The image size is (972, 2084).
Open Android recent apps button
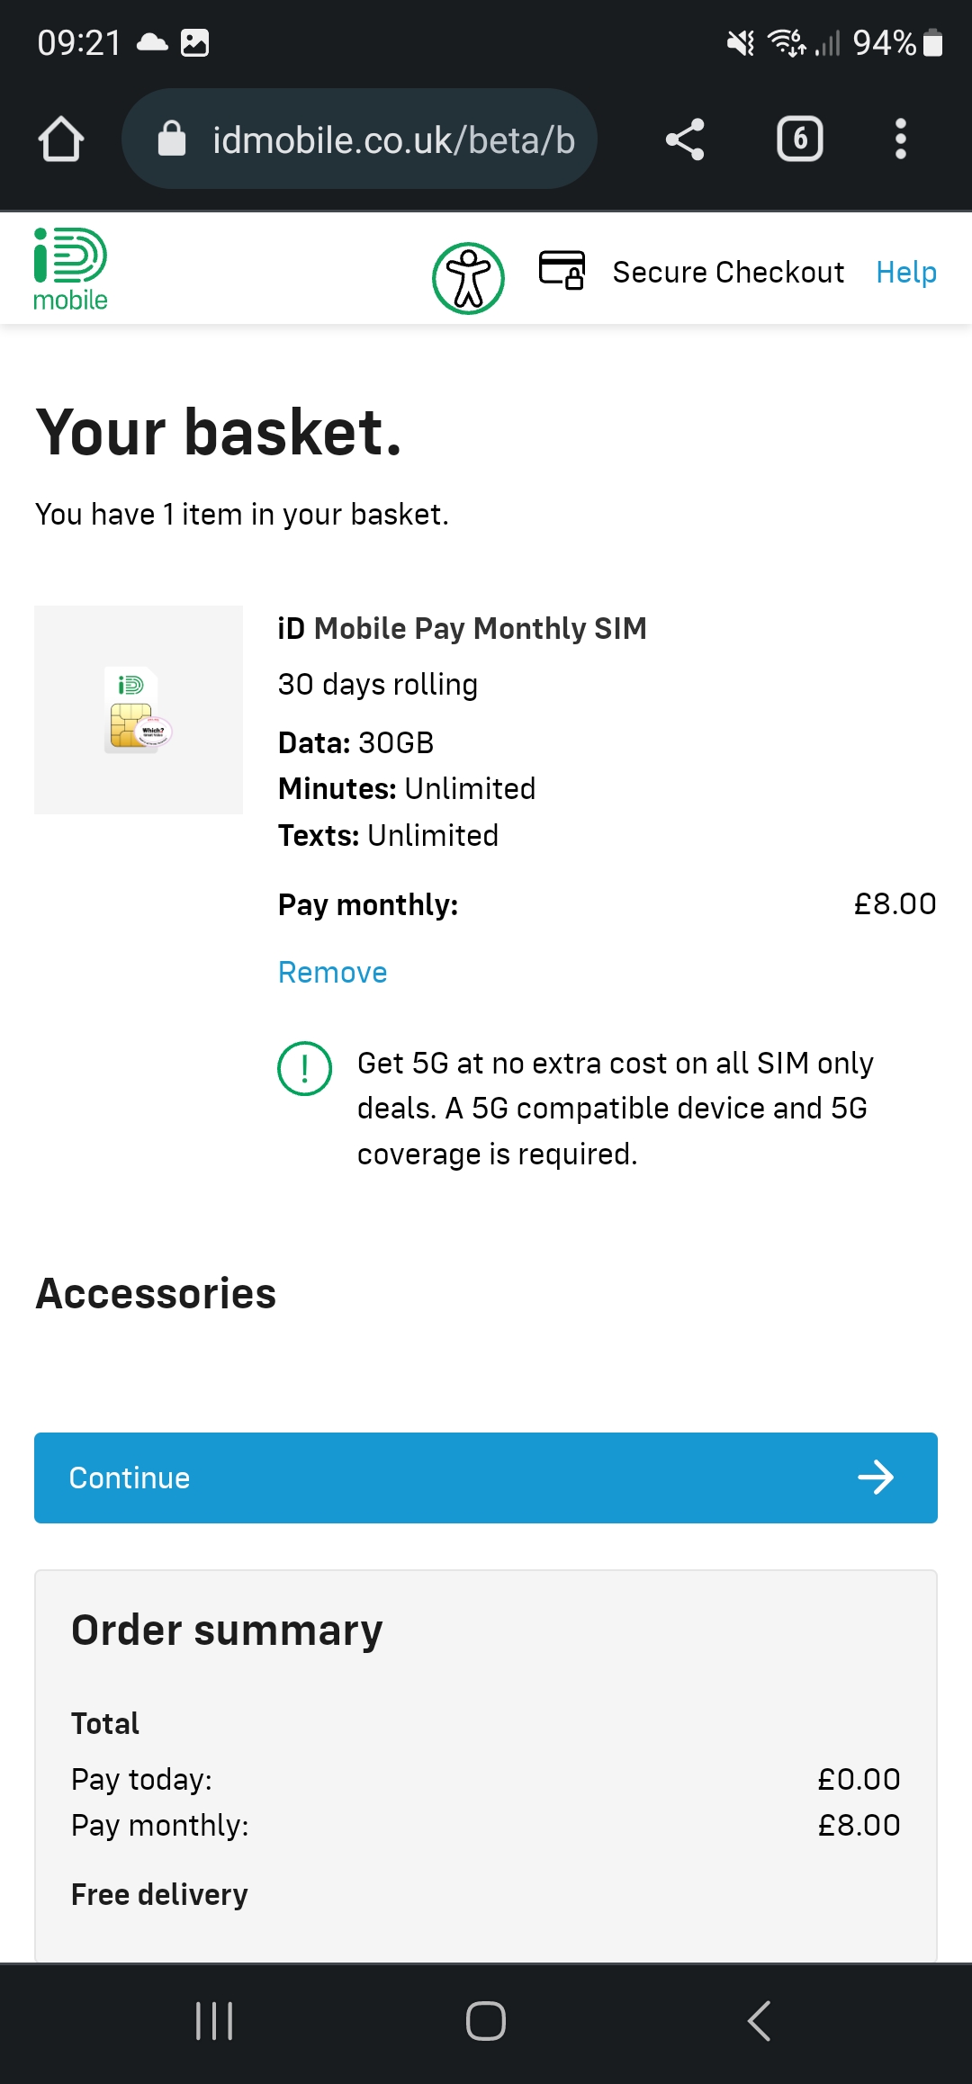(214, 2021)
